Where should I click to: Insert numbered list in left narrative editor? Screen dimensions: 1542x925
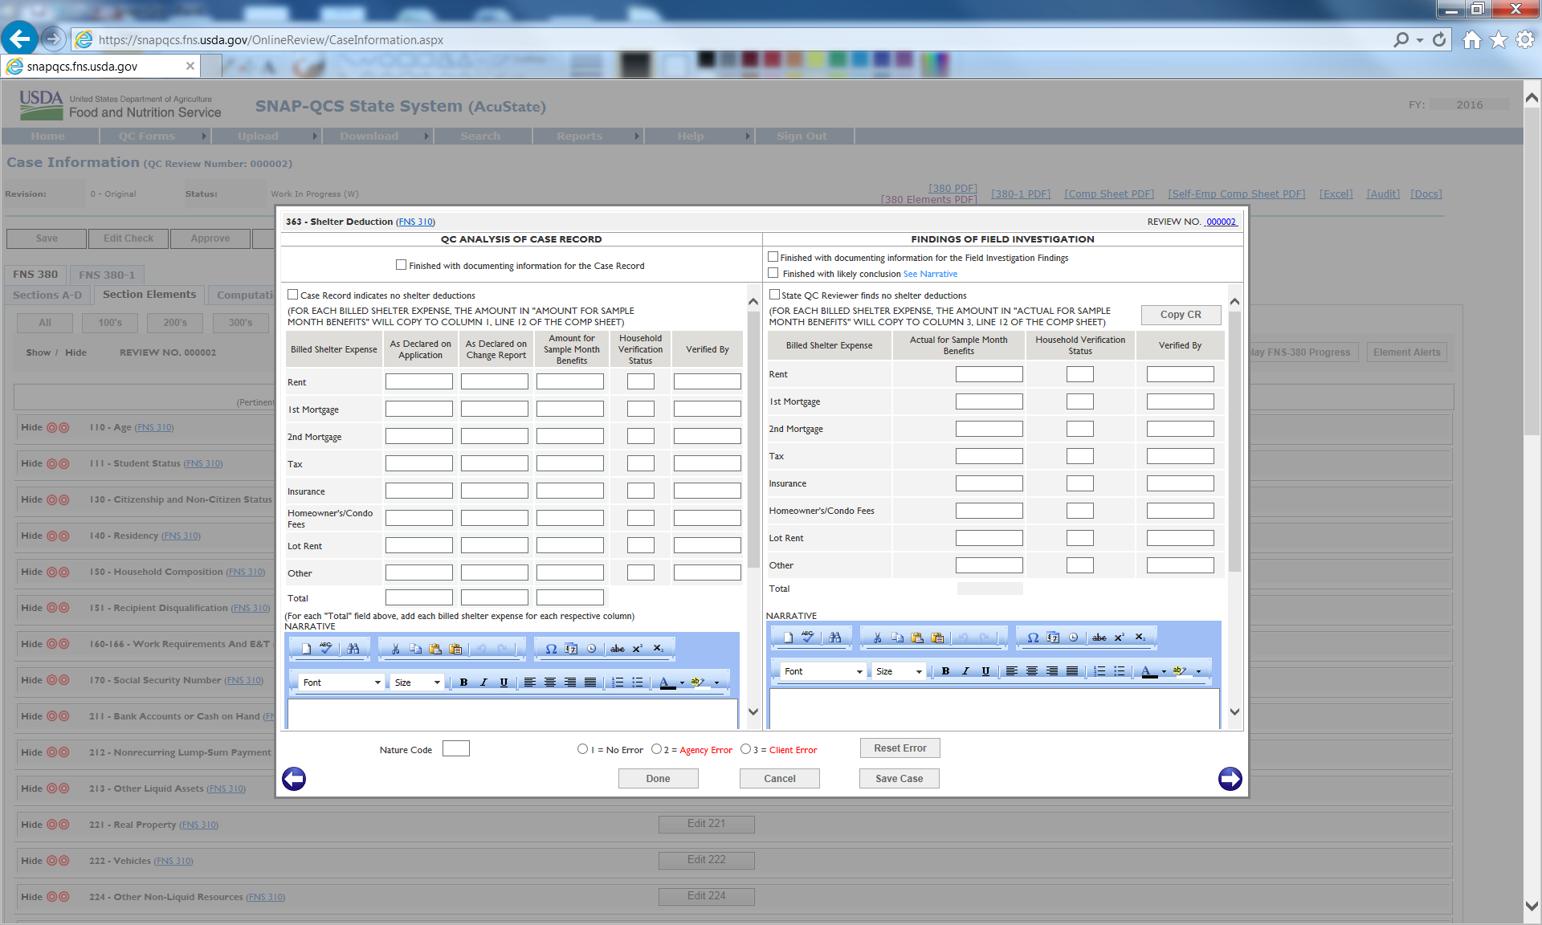click(617, 682)
